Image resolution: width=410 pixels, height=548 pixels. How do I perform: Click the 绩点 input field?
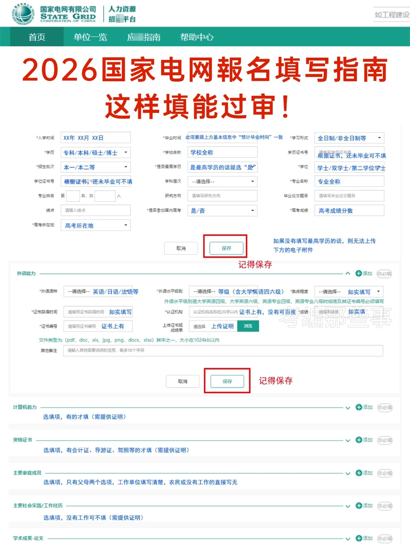tap(96, 210)
